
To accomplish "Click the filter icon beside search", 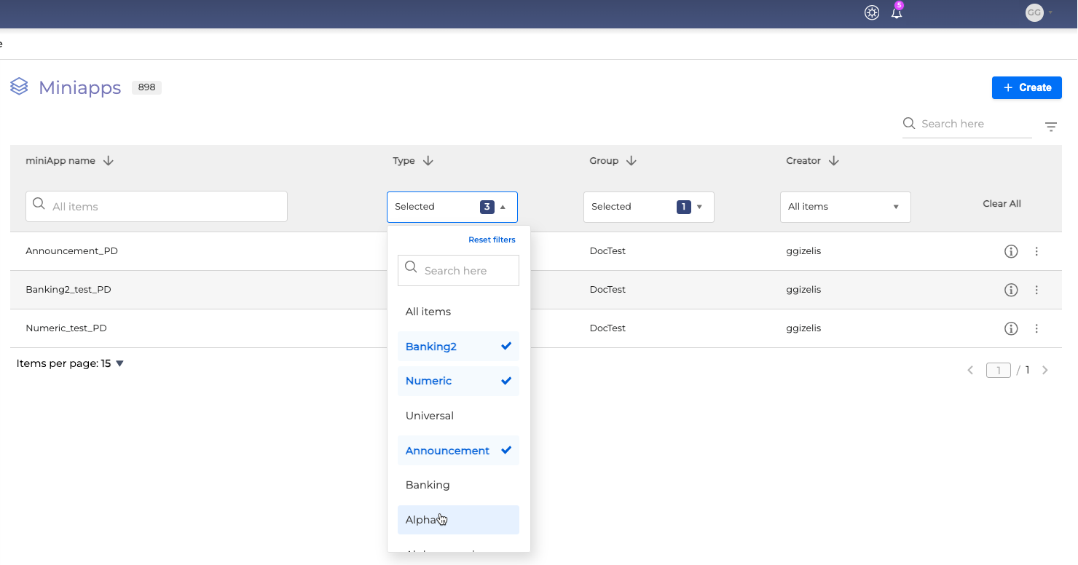I will pyautogui.click(x=1051, y=127).
